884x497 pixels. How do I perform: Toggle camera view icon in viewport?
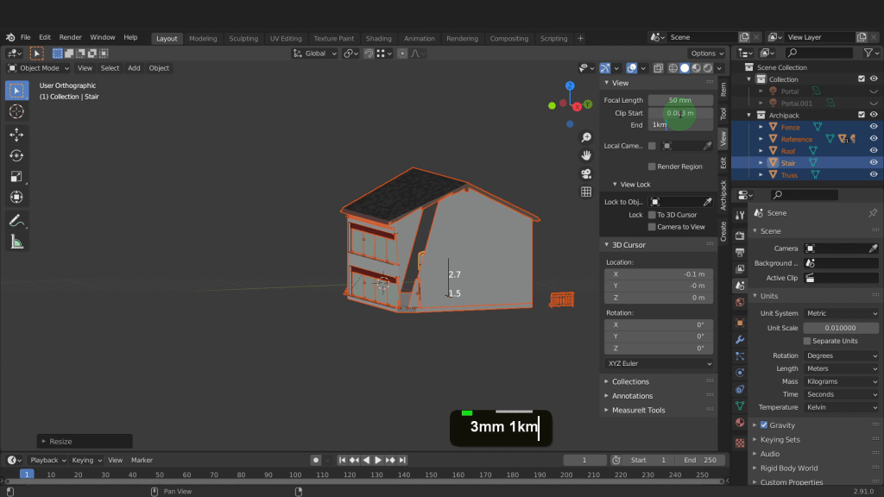586,173
